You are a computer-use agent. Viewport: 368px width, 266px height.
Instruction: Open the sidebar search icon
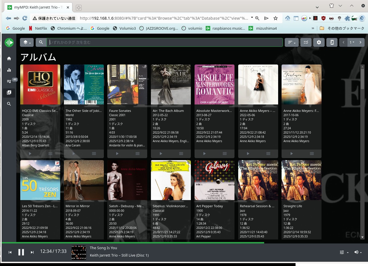(9, 104)
